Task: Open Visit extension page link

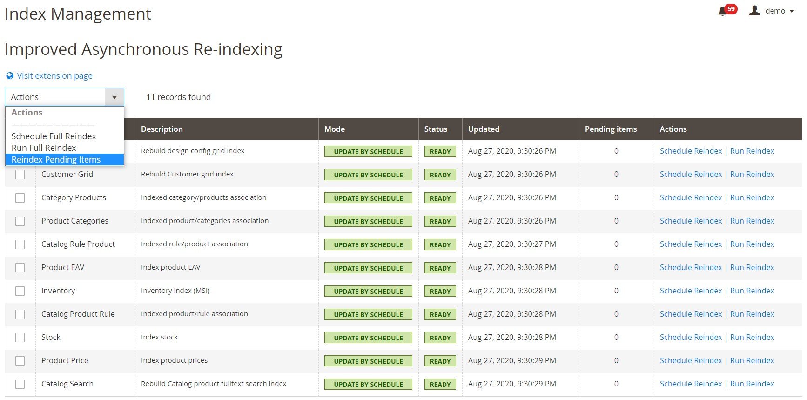Action: tap(55, 75)
